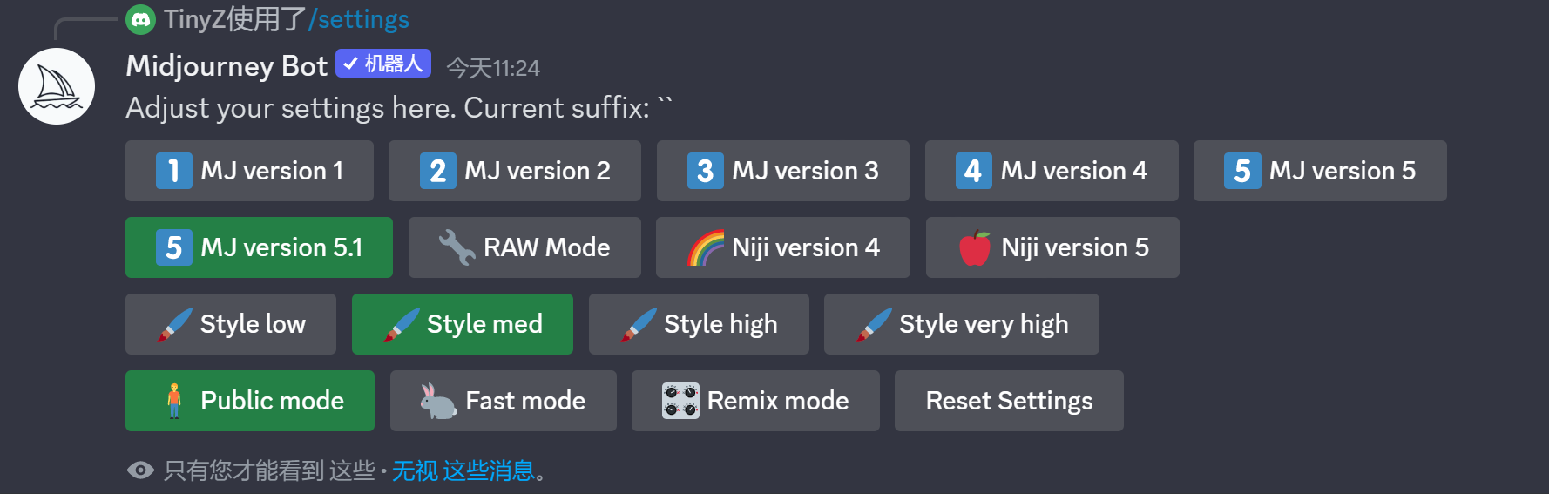Click the rabbit icon for Fast mode
This screenshot has height=494, width=1549.
pyautogui.click(x=438, y=401)
